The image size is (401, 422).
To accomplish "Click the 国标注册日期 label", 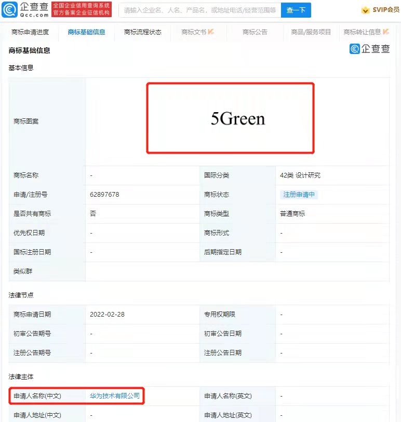I will point(32,252).
